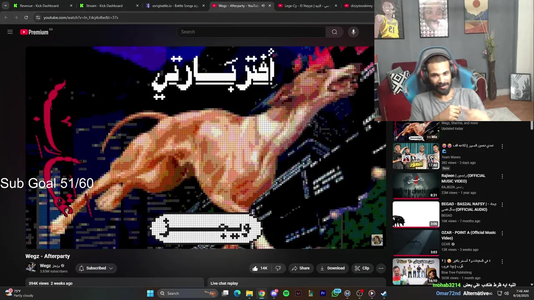Click the Live chat replay header
534x300 pixels.
(x=224, y=283)
